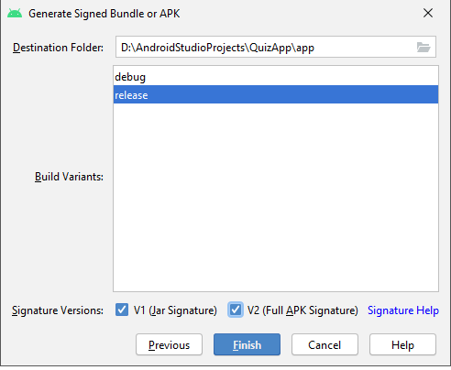
Task: Toggle the V2 Full APK Signature checkbox
Action: pyautogui.click(x=236, y=310)
